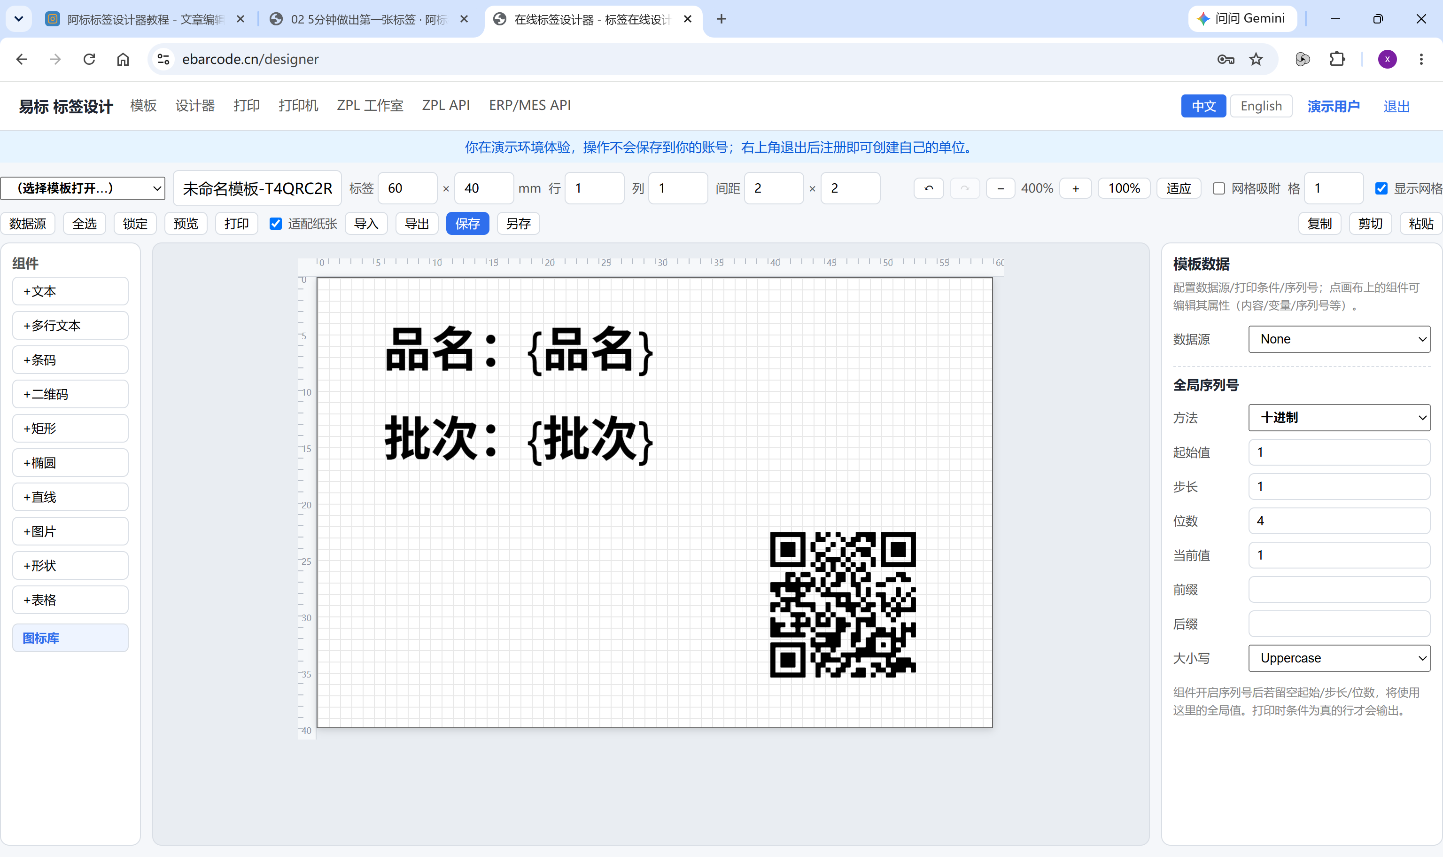The image size is (1443, 857).
Task: Click the 锁定 button
Action: 135,224
